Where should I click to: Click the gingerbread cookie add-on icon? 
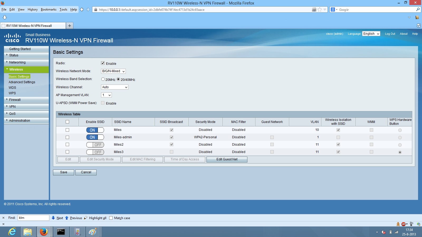(x=398, y=224)
